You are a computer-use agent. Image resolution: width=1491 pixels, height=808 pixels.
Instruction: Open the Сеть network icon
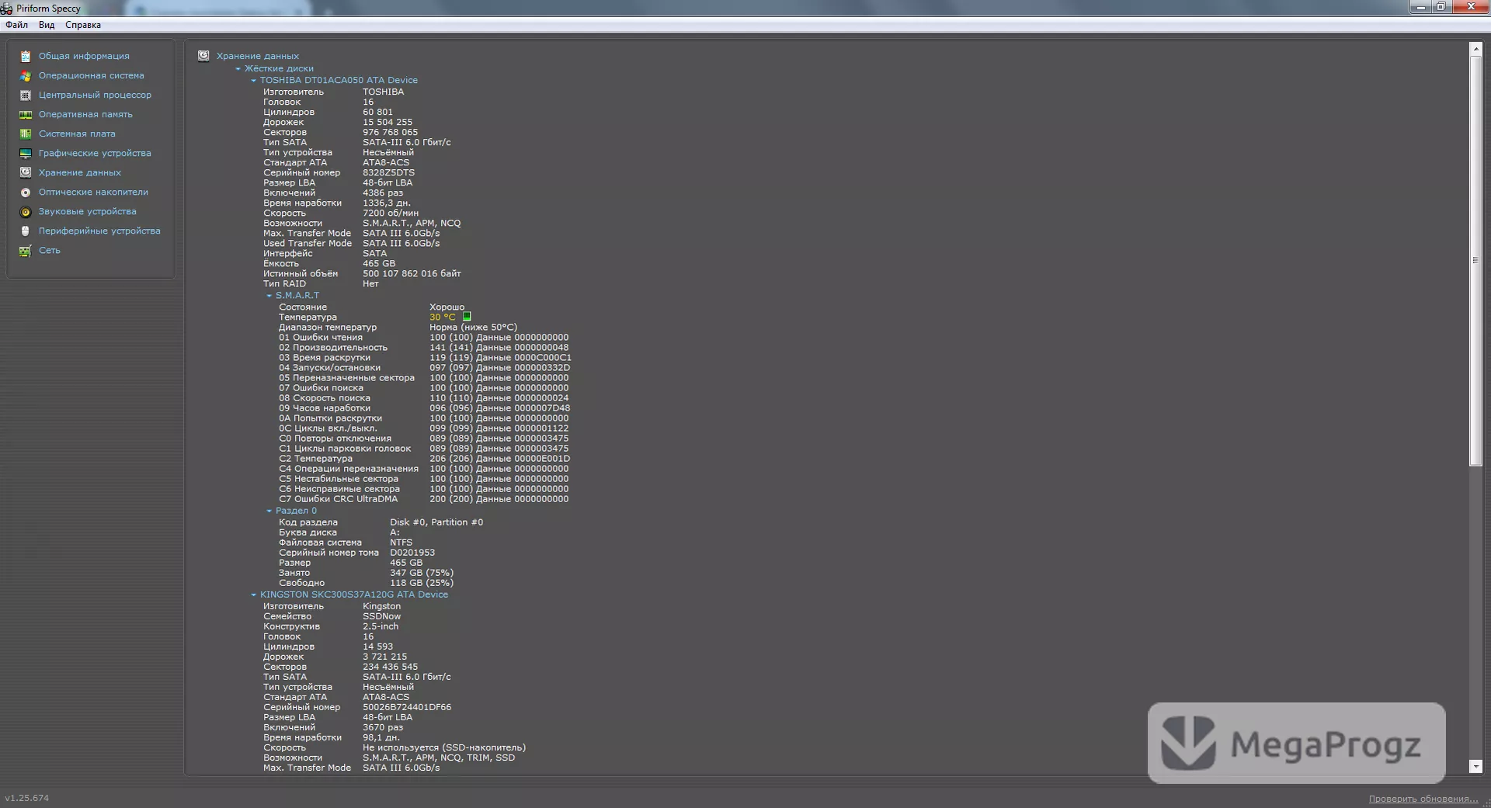(x=26, y=250)
